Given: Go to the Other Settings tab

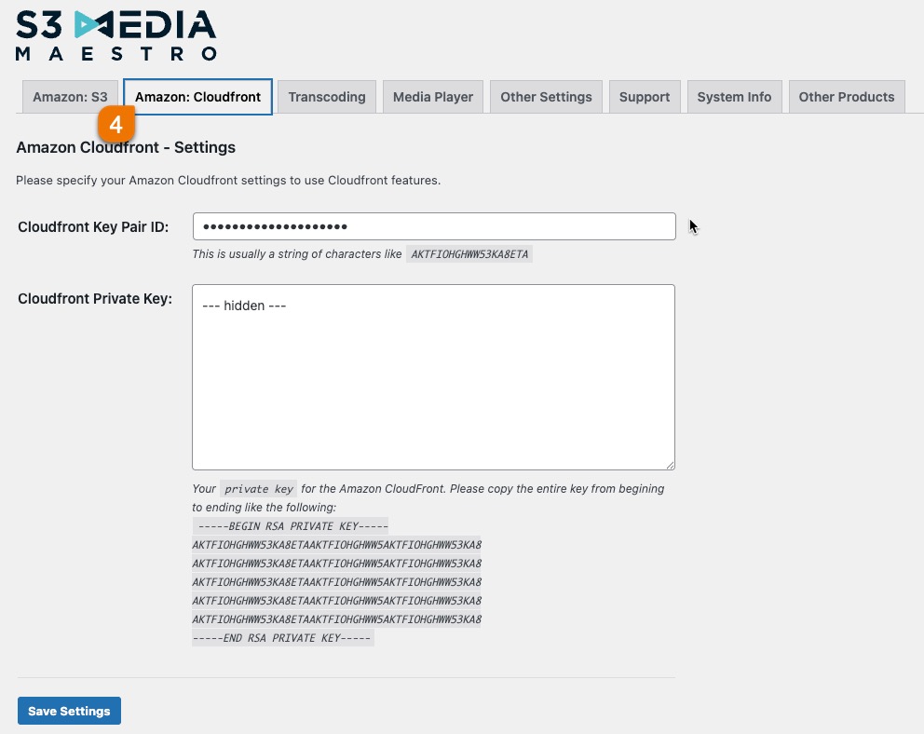Looking at the screenshot, I should 546,97.
